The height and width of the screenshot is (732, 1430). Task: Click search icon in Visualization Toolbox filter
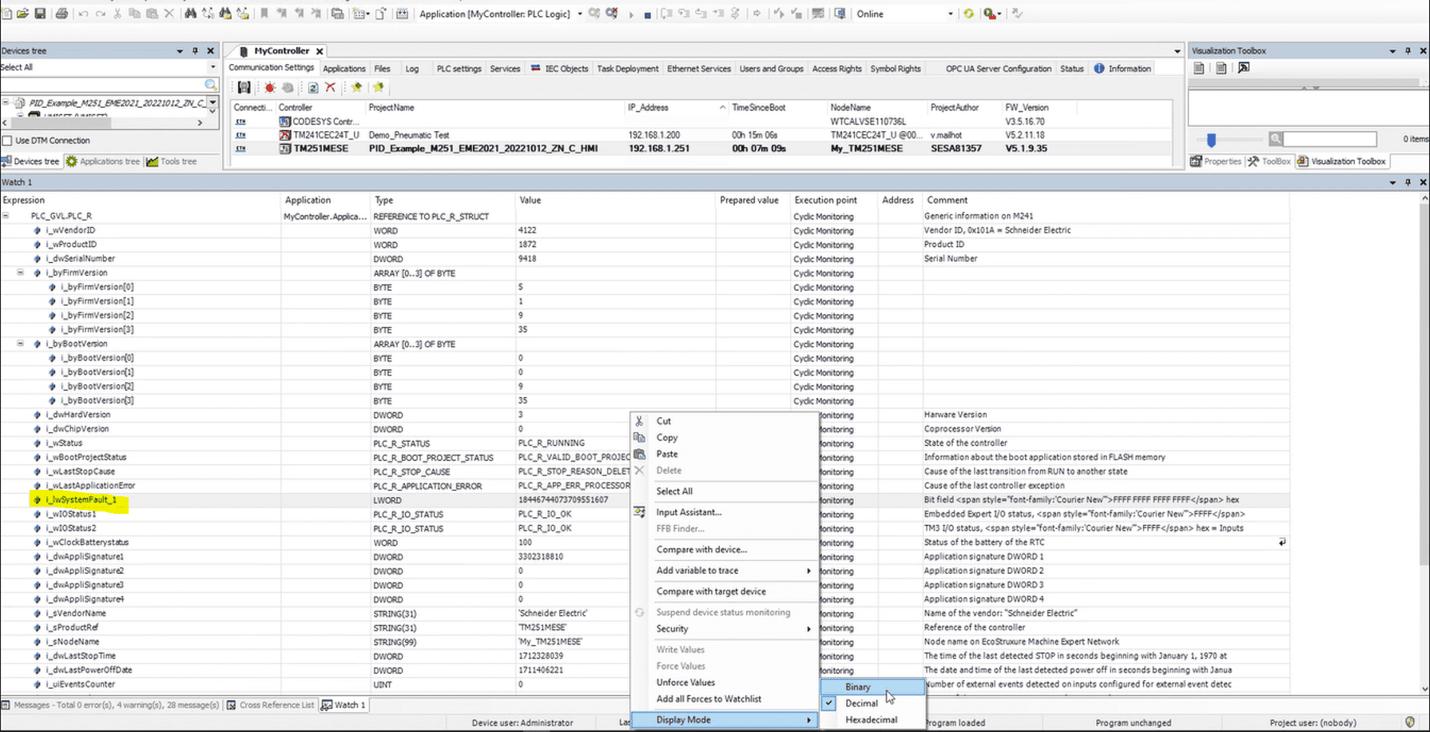pyautogui.click(x=1276, y=139)
